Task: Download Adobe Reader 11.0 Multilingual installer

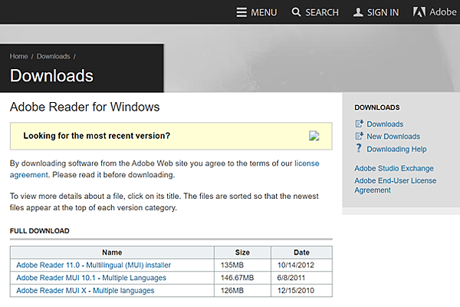Action: pos(94,265)
